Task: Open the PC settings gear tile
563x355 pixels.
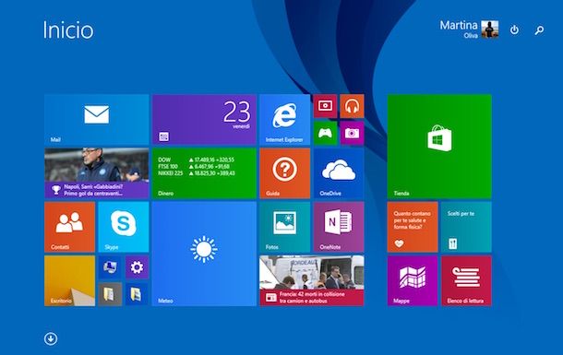Action: 137,267
